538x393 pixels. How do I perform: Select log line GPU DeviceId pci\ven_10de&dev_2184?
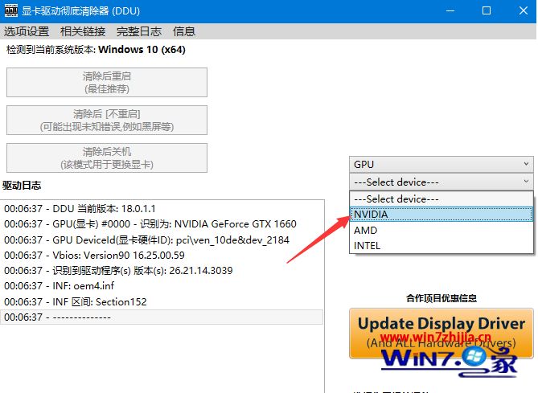162,239
